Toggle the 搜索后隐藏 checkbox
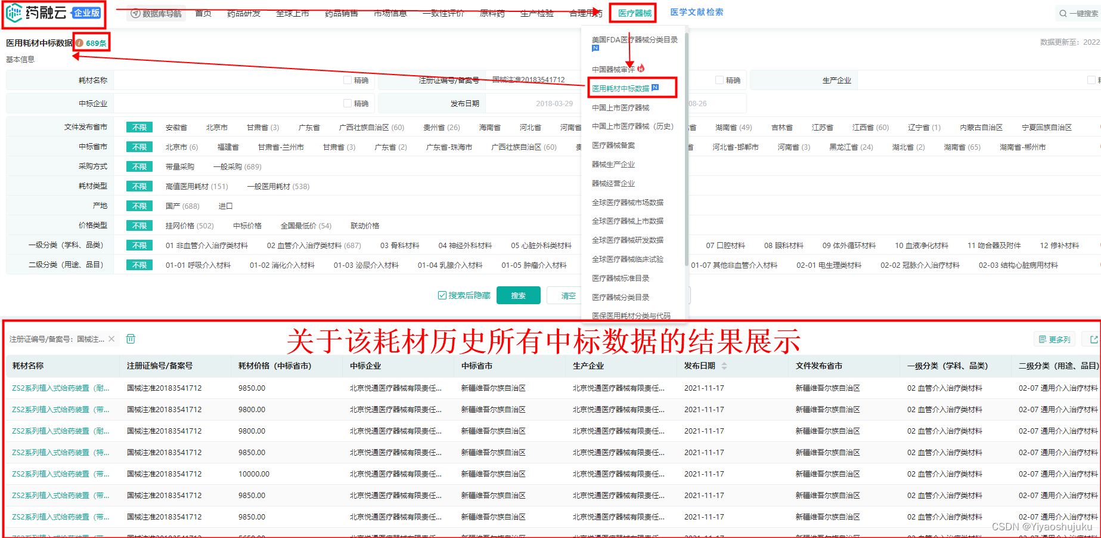The image size is (1101, 538). (x=442, y=295)
